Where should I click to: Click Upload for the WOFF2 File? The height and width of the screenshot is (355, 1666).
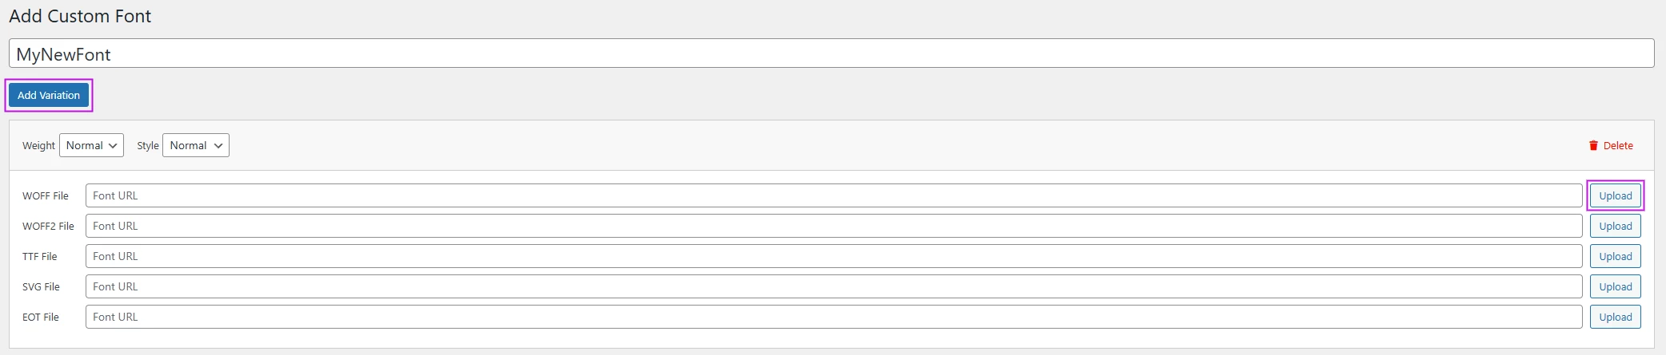pyautogui.click(x=1615, y=226)
